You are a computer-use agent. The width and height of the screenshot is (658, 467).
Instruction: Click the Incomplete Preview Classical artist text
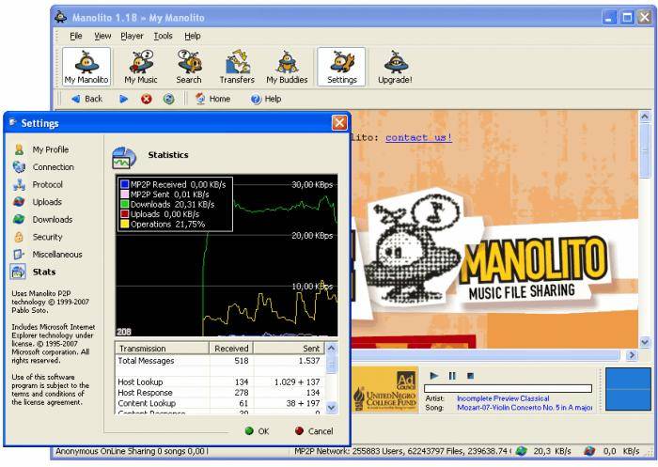click(503, 398)
